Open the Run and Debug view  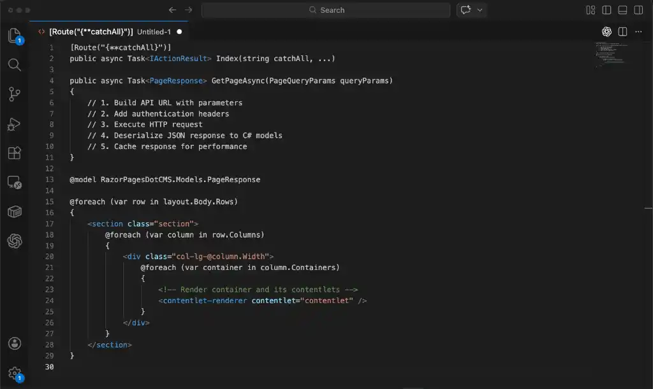15,124
